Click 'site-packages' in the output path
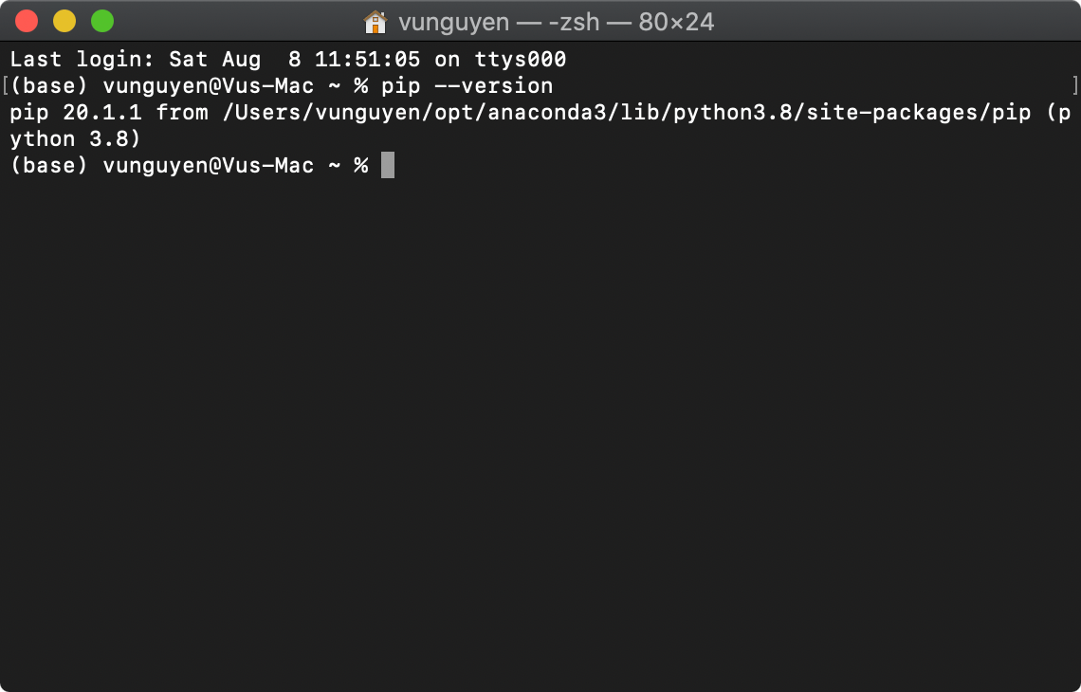Image resolution: width=1081 pixels, height=692 pixels. (892, 113)
